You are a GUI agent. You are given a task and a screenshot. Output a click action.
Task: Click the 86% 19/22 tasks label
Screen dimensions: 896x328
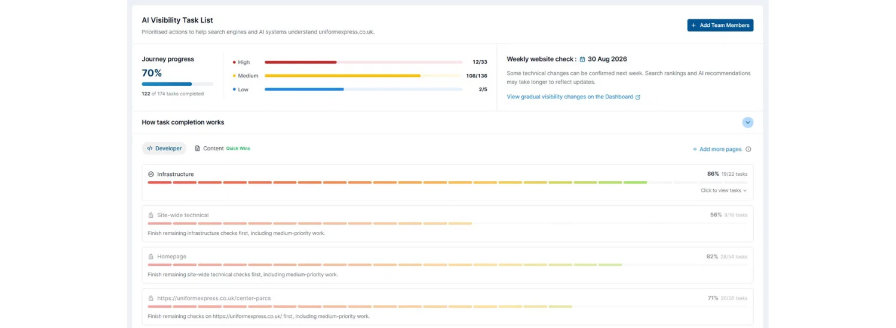click(727, 174)
